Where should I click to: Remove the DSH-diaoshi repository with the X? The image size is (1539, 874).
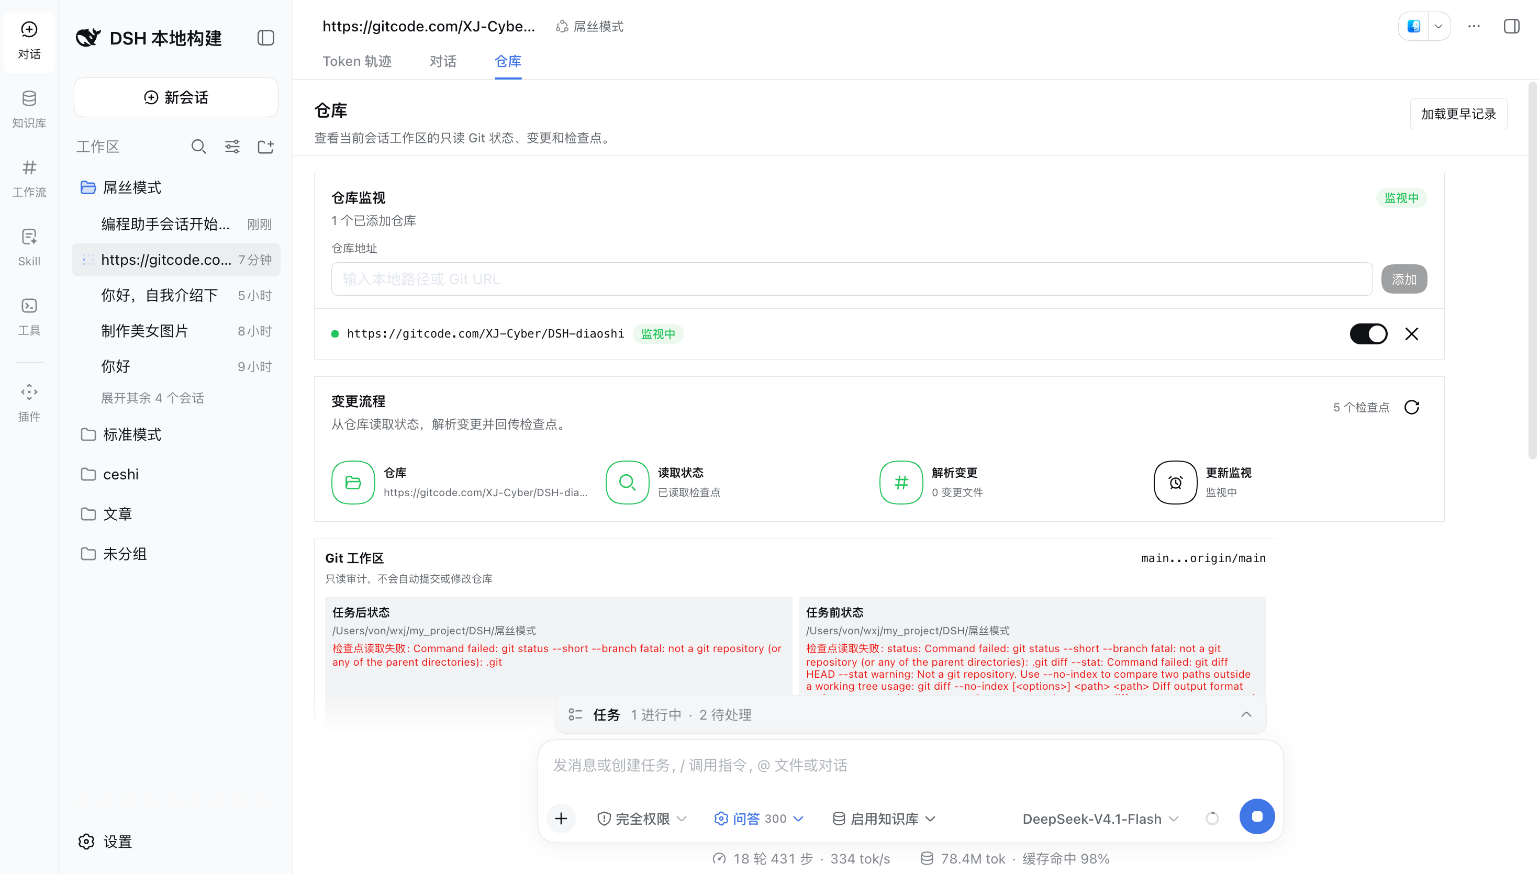(x=1412, y=334)
